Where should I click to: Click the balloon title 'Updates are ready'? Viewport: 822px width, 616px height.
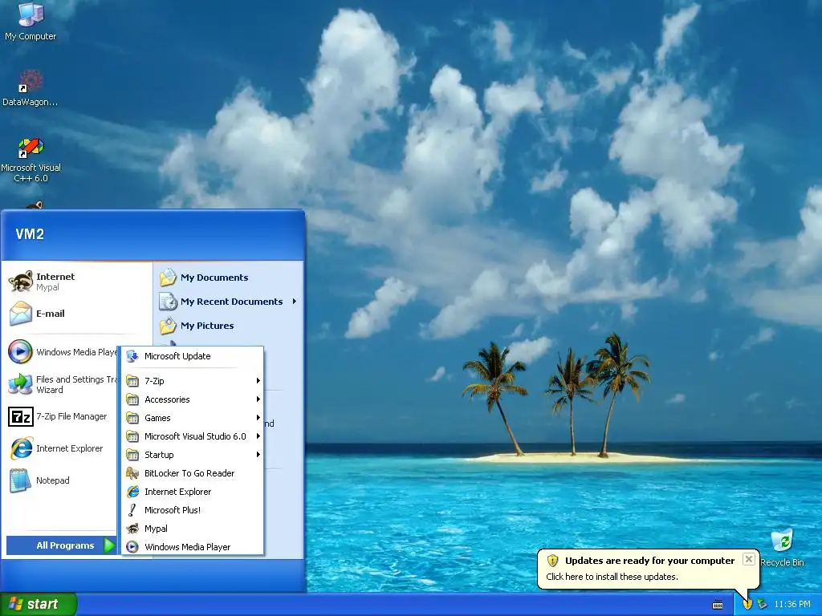click(x=649, y=561)
